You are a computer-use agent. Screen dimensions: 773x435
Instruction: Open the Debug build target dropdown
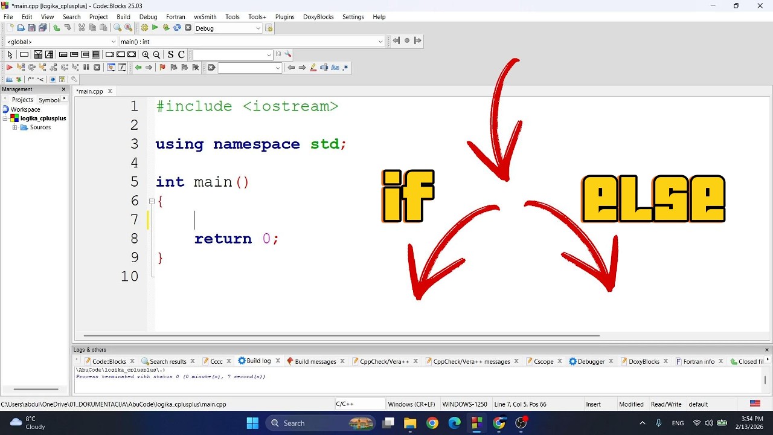[x=258, y=28]
